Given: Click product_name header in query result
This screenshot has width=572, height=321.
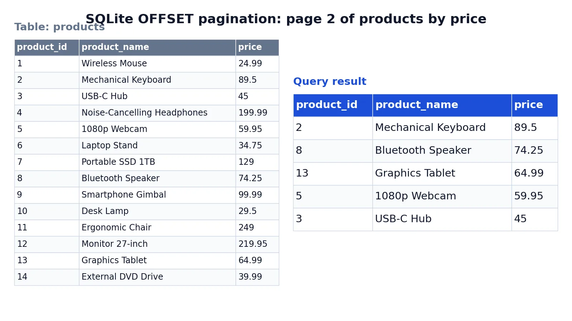Looking at the screenshot, I should pos(442,105).
